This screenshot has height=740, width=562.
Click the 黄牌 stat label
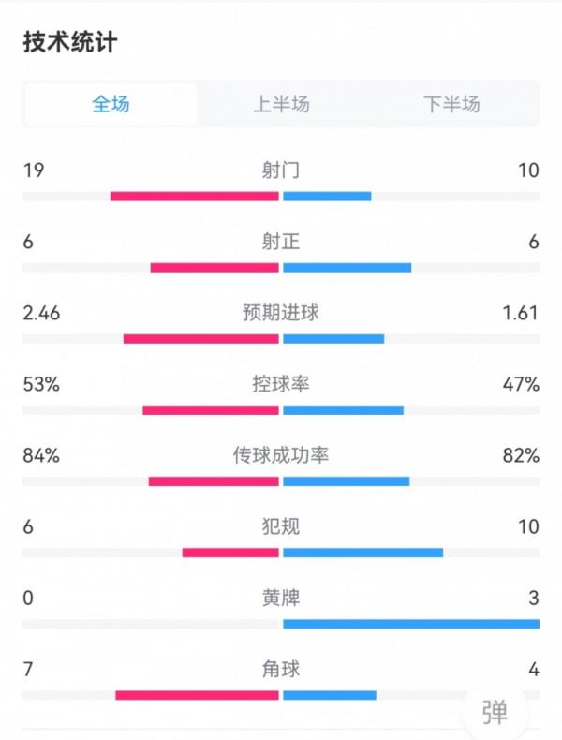click(281, 598)
